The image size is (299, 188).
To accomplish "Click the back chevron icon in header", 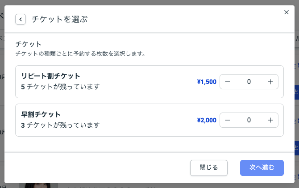I will click(21, 19).
